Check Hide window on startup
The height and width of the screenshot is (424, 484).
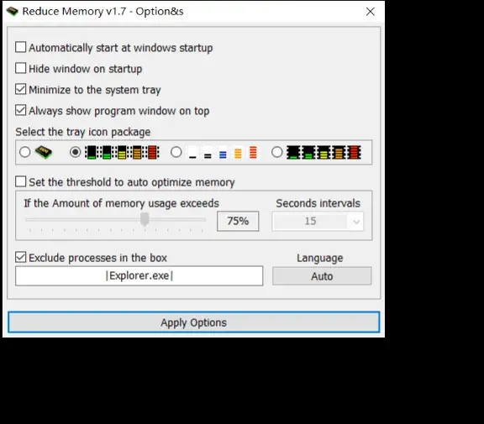point(21,68)
